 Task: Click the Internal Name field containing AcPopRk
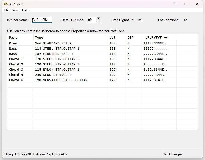click(x=41, y=20)
